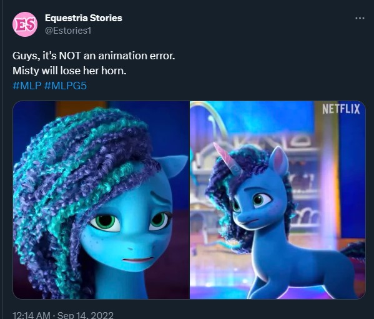Click the text "Misty will lose her horn."

69,71
